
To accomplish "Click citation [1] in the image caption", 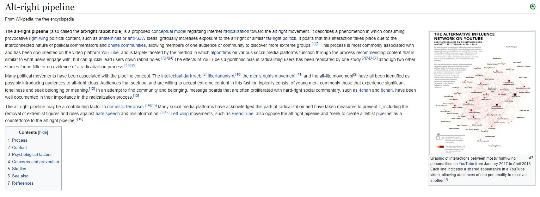I will [x=446, y=179].
